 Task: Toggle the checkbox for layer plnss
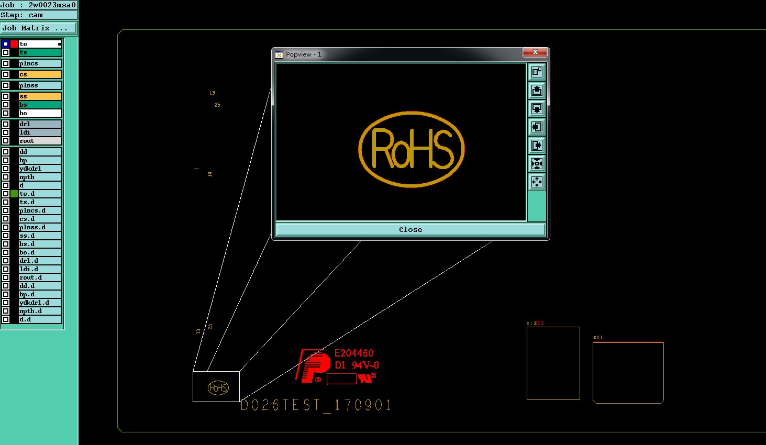click(x=6, y=85)
